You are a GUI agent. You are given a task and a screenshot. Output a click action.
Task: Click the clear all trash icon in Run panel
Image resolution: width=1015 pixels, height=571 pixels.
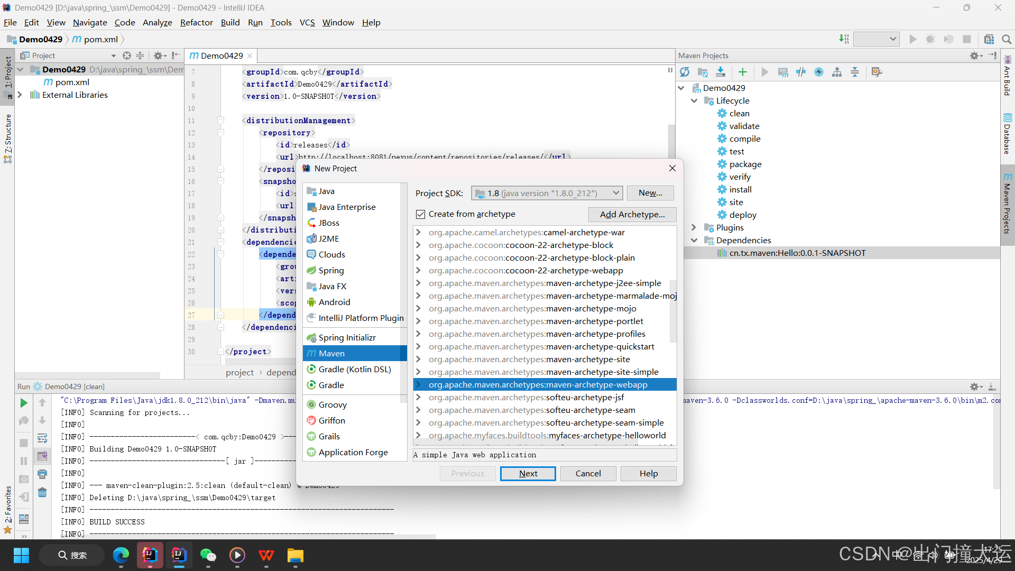[42, 492]
